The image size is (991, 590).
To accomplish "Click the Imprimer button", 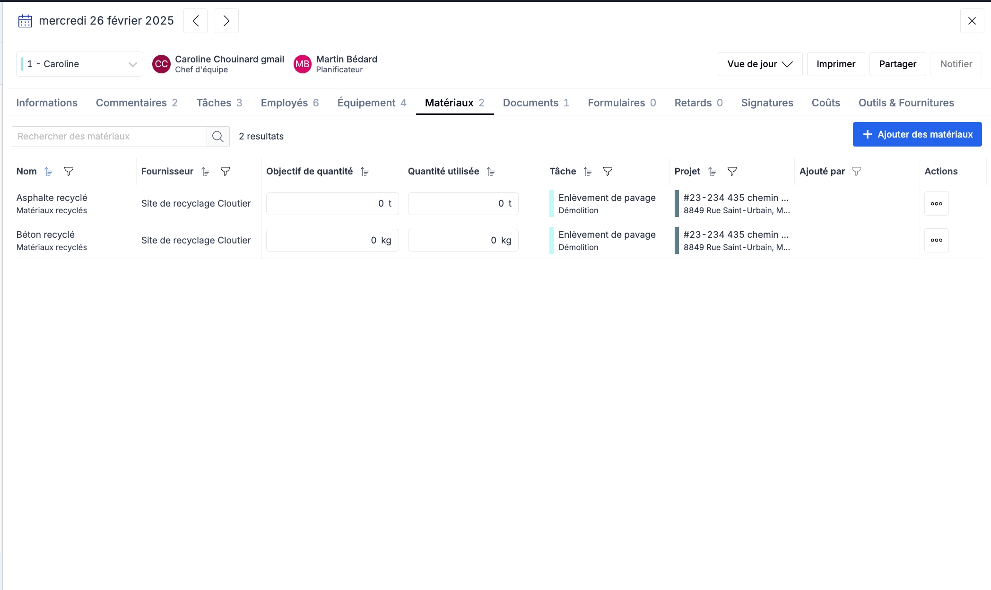I will [835, 64].
